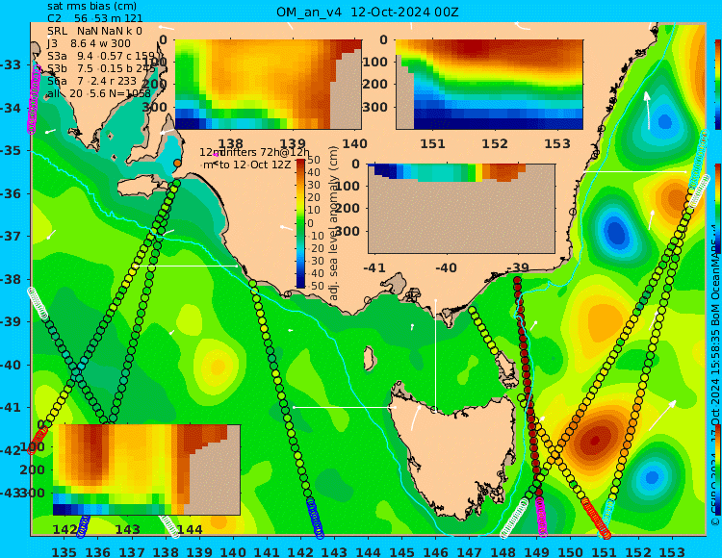Click latitude label -33
Image resolution: width=722 pixels, height=558 pixels.
[11, 64]
